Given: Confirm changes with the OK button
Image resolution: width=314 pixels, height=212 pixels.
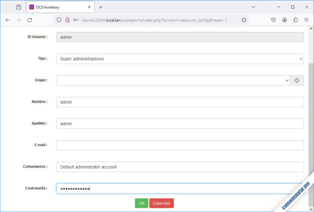Looking at the screenshot, I should (142, 203).
